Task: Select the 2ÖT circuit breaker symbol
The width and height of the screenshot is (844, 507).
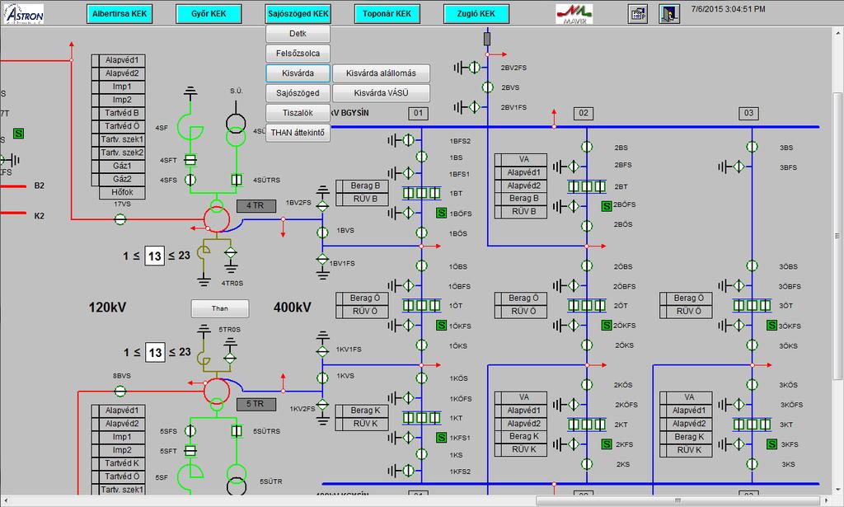Action: point(587,306)
